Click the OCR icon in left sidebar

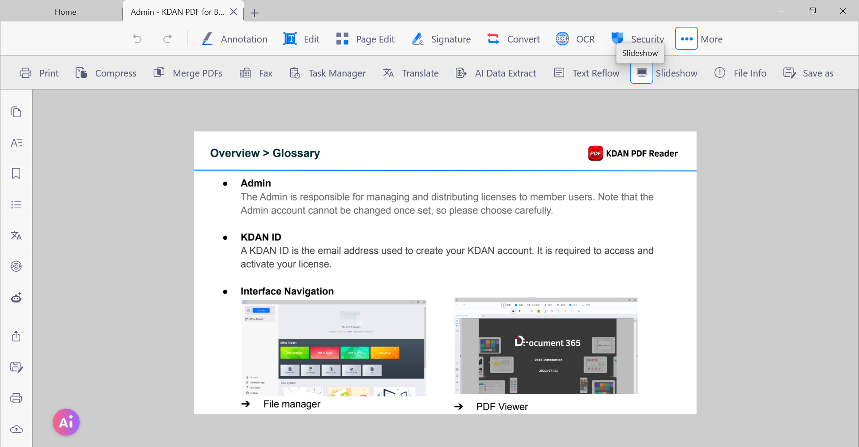tap(16, 267)
